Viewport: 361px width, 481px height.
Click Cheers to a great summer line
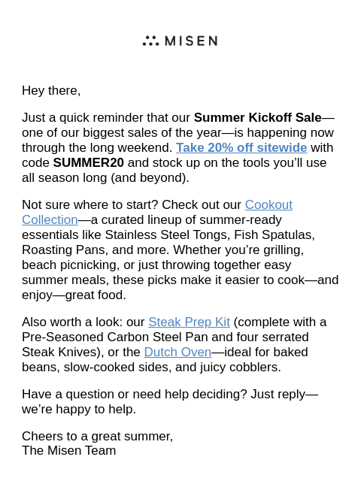click(x=97, y=436)
